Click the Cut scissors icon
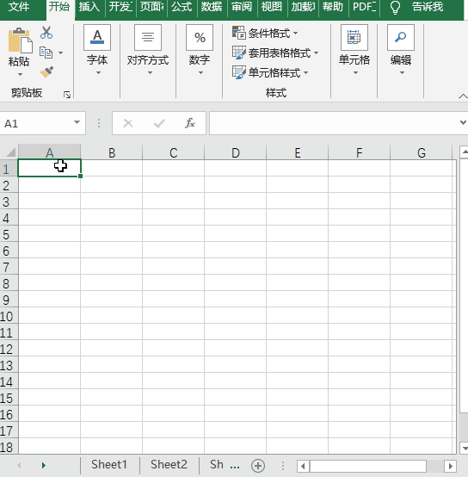 click(x=46, y=33)
